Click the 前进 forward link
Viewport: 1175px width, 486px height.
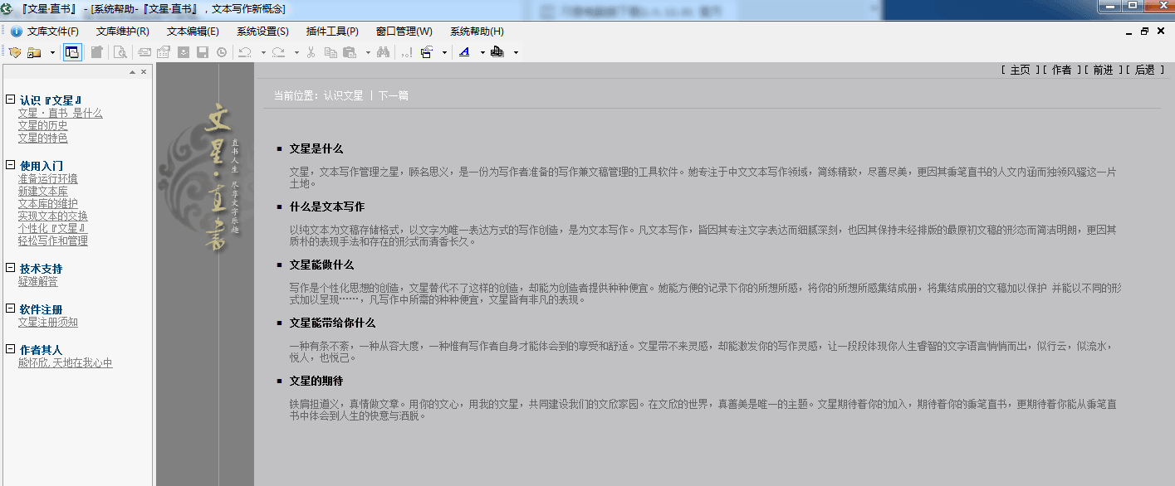click(1103, 70)
